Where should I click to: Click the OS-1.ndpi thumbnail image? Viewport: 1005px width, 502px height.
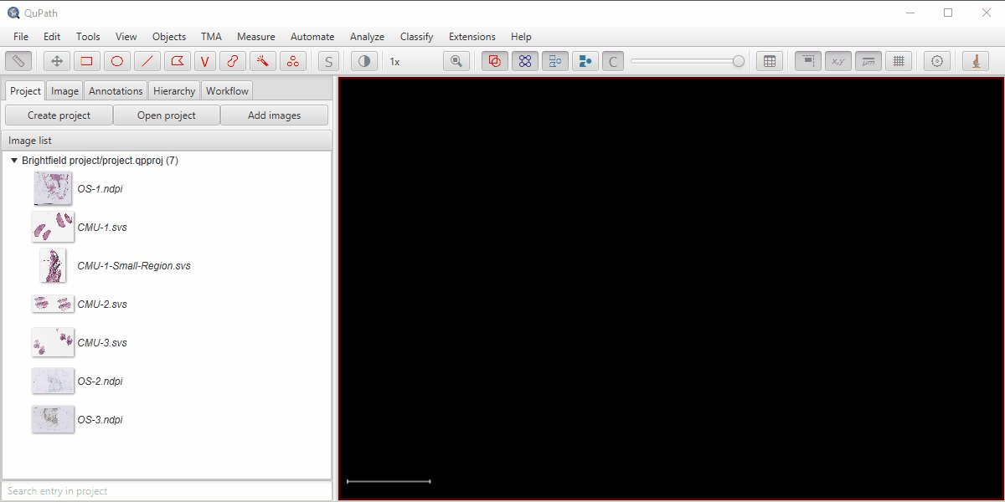coord(53,188)
